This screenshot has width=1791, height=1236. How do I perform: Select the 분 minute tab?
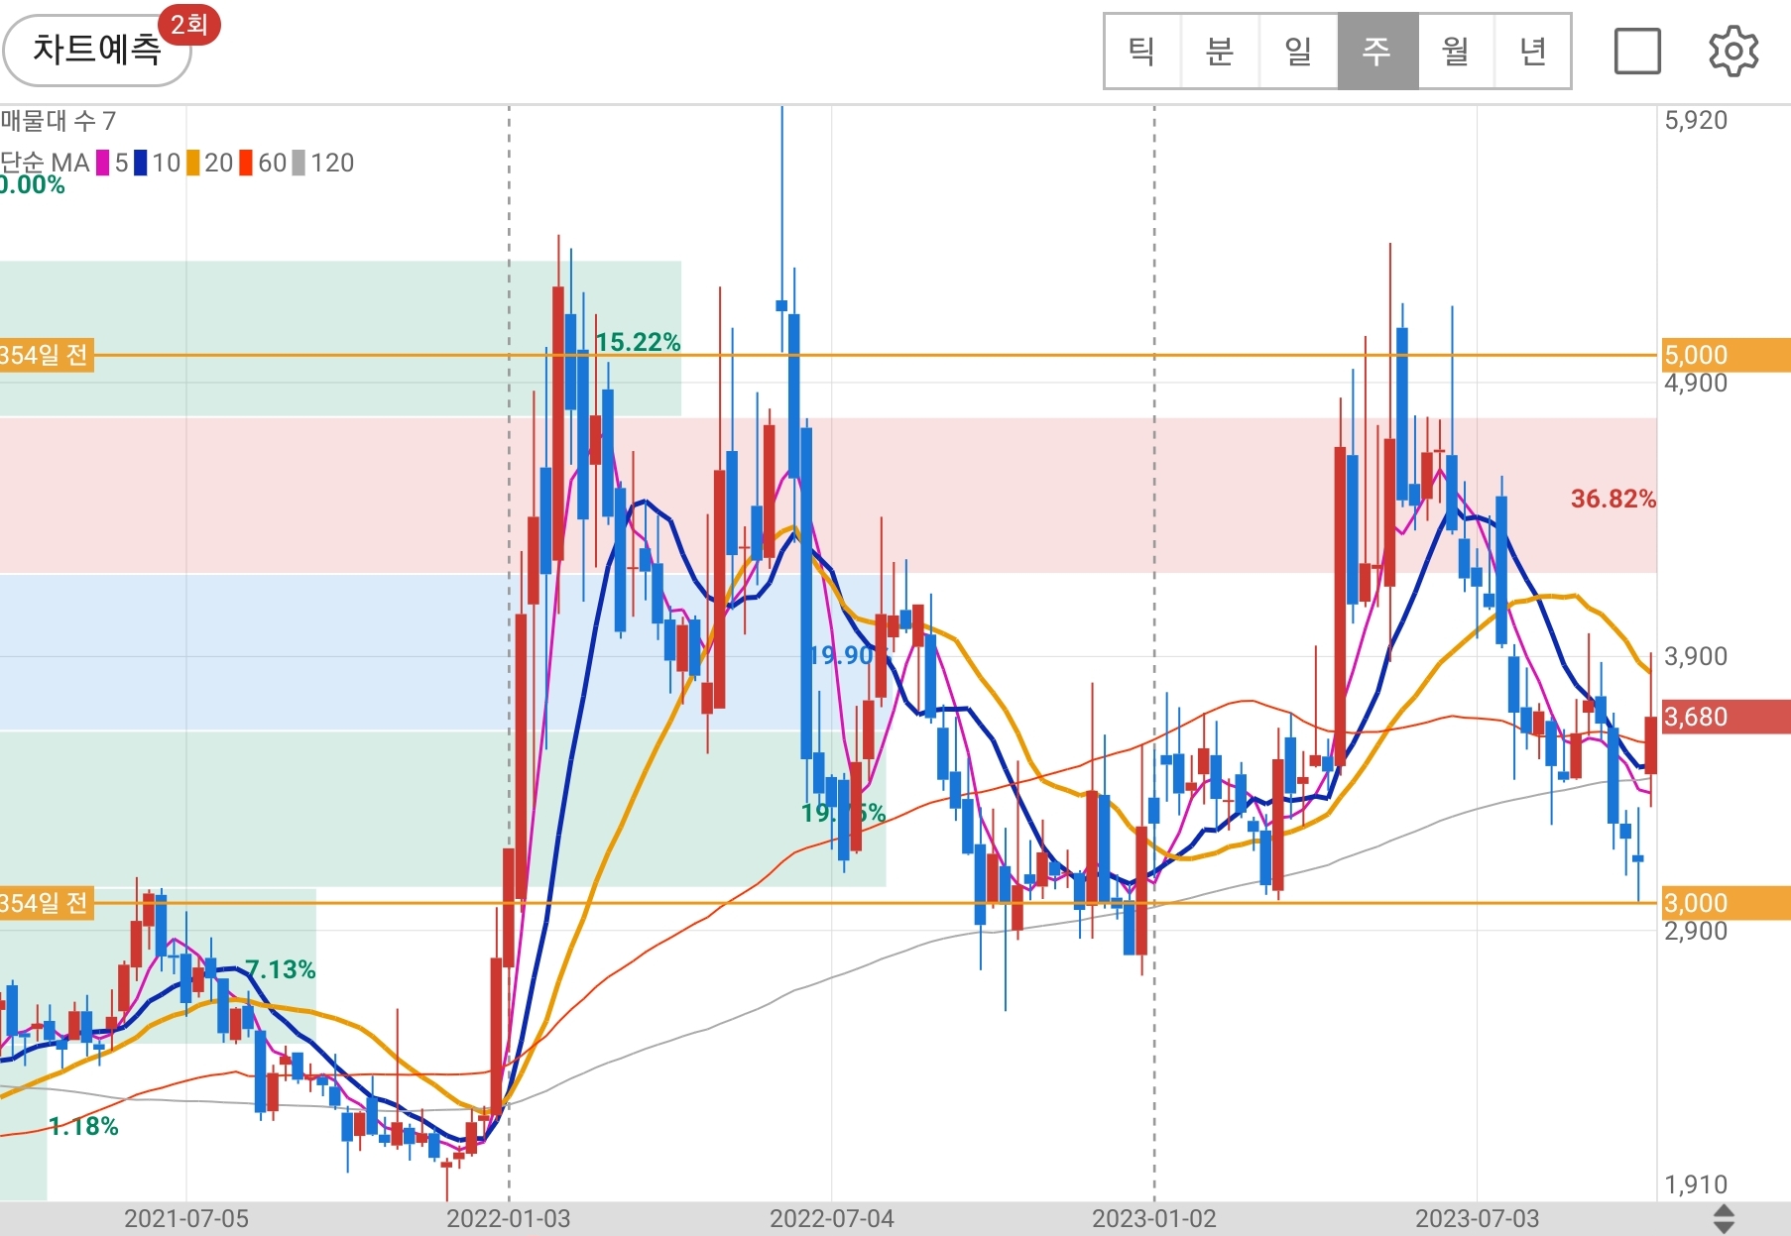pyautogui.click(x=1220, y=51)
